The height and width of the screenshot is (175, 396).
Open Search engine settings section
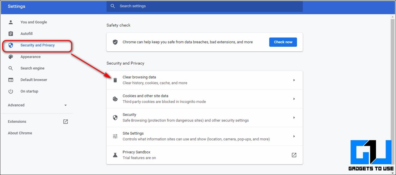coord(32,68)
